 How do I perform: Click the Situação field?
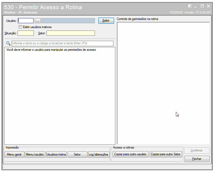pos(26,33)
